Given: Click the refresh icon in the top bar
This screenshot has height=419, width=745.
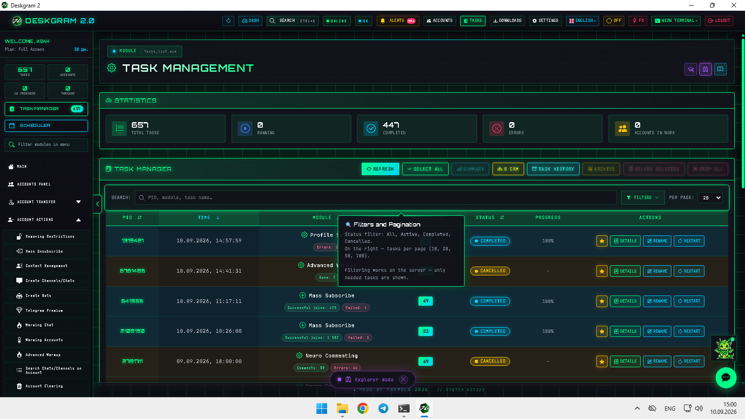Looking at the screenshot, I should coord(228,21).
